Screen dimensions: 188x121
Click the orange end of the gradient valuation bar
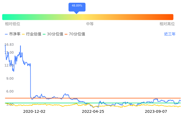coord(170,17)
